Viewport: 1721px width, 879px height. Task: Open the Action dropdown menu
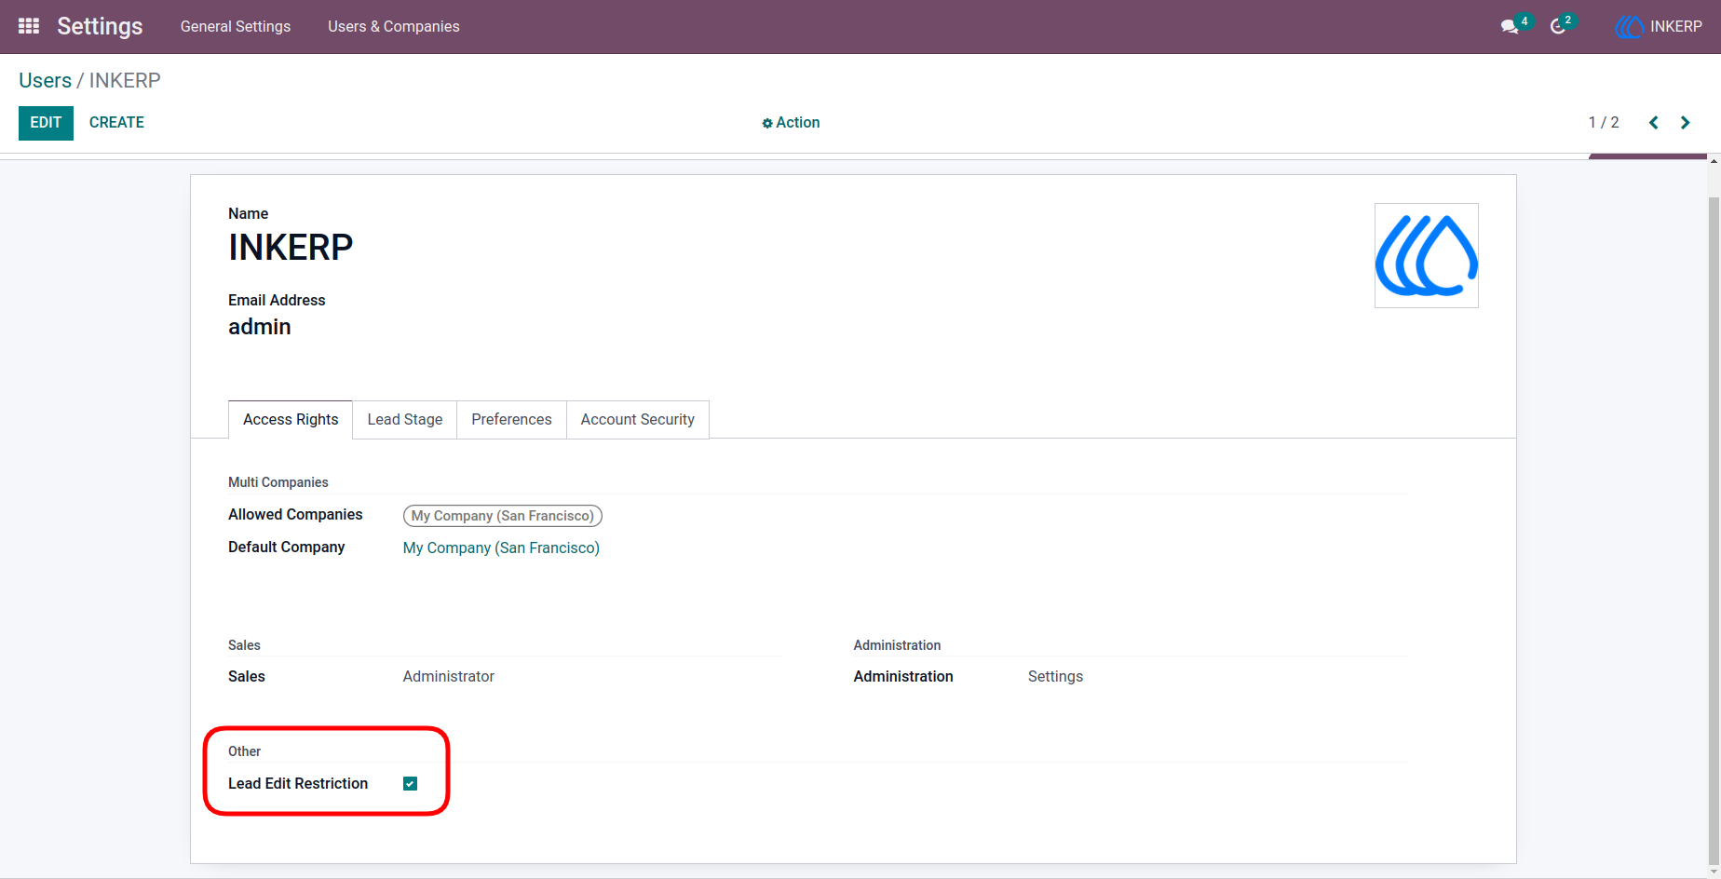coord(791,123)
